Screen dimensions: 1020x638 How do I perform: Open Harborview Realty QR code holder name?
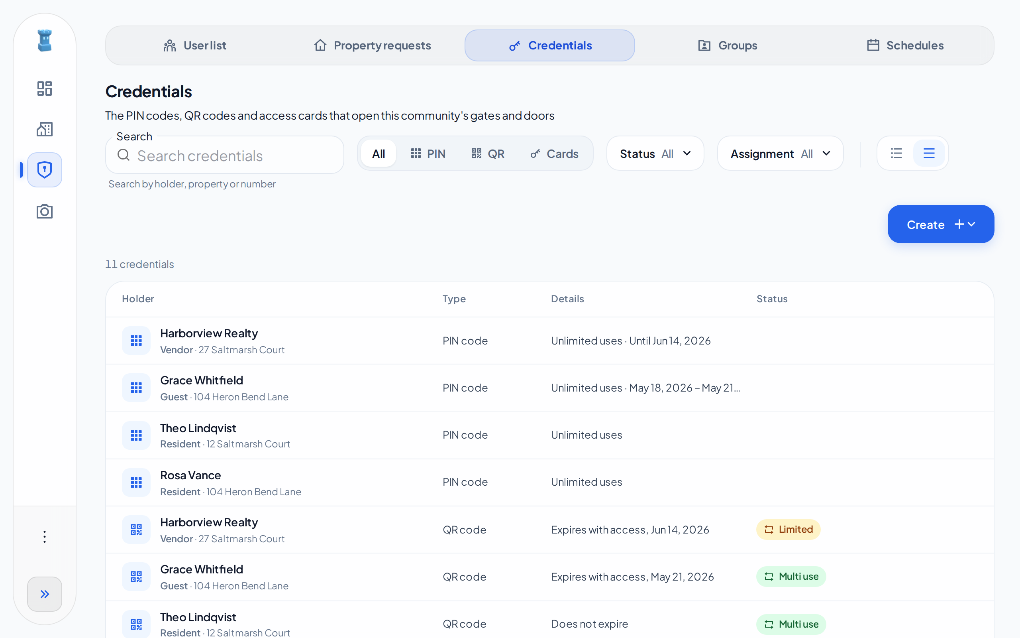coord(209,522)
